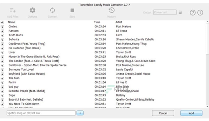Click the Stop square icon
The width and height of the screenshot is (209, 121).
coord(72,10)
